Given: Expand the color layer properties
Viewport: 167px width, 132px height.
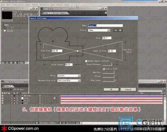Looking at the screenshot, I should click(x=12, y=98).
